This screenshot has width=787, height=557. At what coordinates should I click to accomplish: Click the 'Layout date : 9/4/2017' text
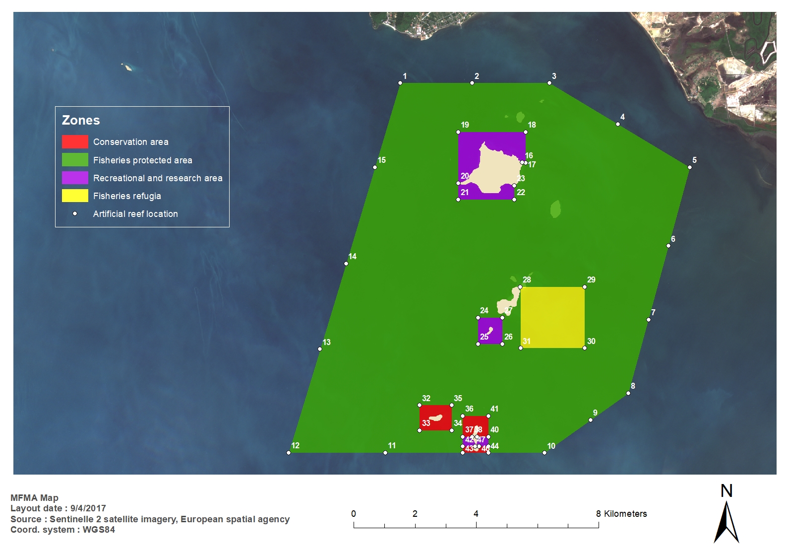tap(58, 508)
